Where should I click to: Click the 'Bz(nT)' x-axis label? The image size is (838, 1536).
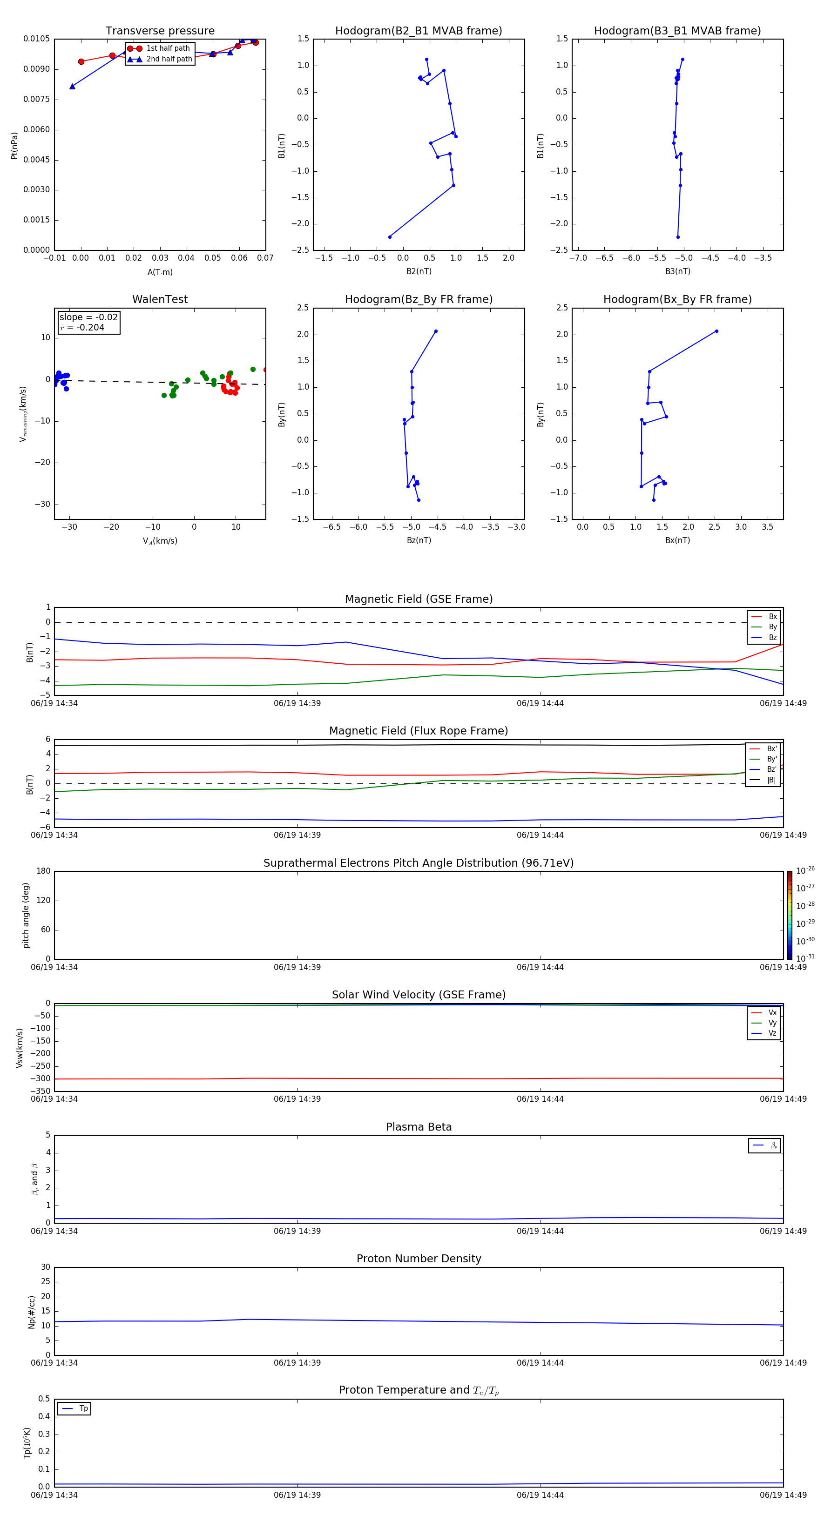(x=419, y=540)
